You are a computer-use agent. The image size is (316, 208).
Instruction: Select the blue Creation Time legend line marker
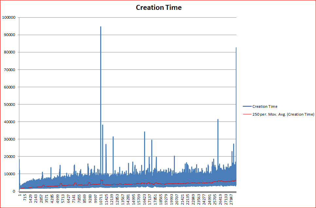pyautogui.click(x=247, y=106)
